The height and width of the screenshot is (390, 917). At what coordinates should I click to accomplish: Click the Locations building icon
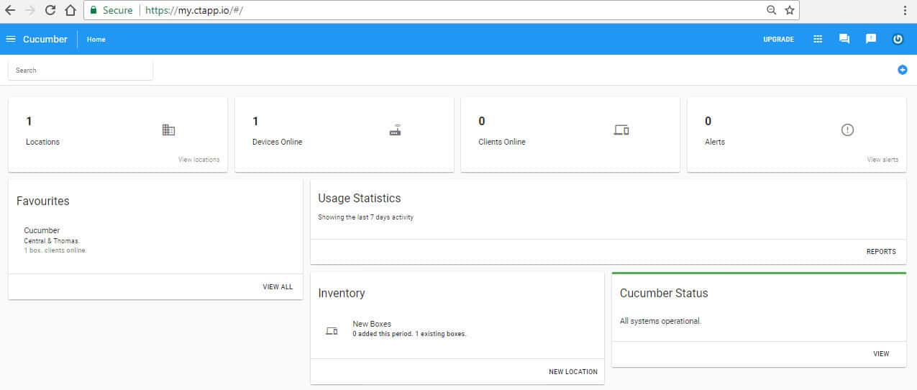168,130
